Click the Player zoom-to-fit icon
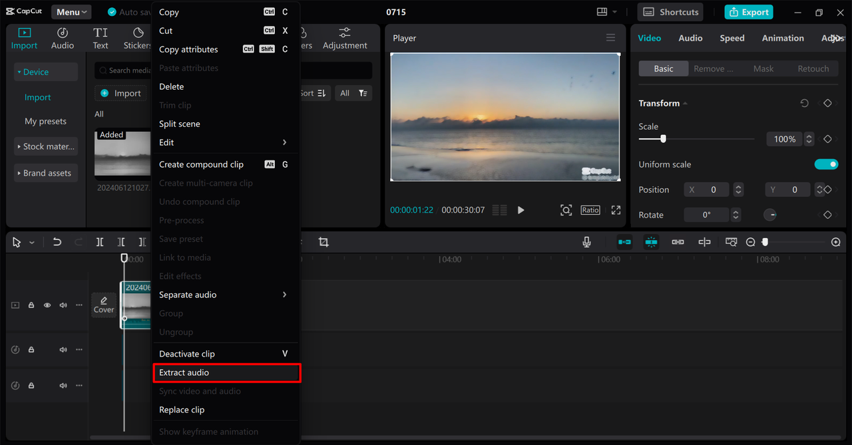Viewport: 852px width, 445px height. [x=566, y=210]
